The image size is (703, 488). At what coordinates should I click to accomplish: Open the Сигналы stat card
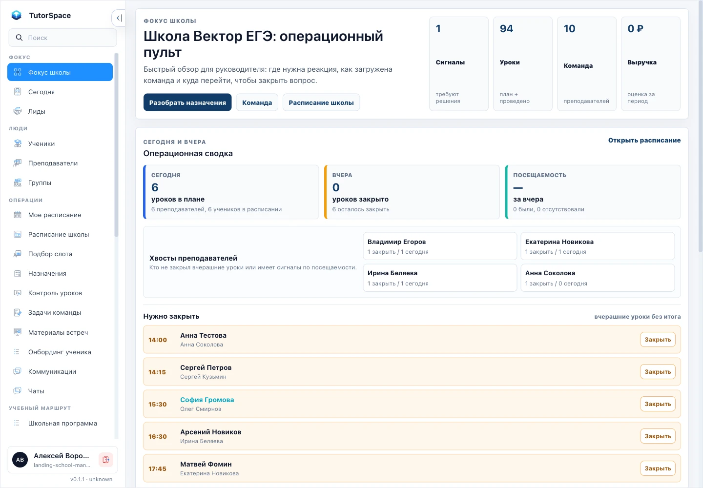click(x=459, y=64)
